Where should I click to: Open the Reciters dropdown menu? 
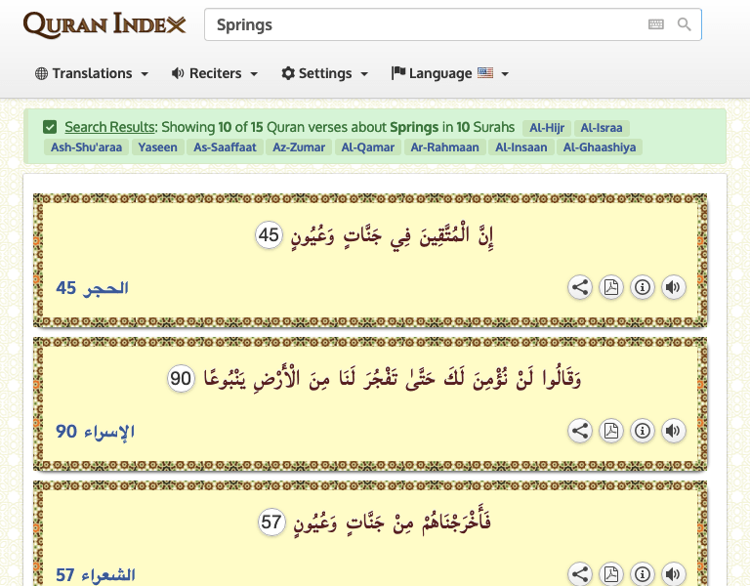click(x=215, y=73)
